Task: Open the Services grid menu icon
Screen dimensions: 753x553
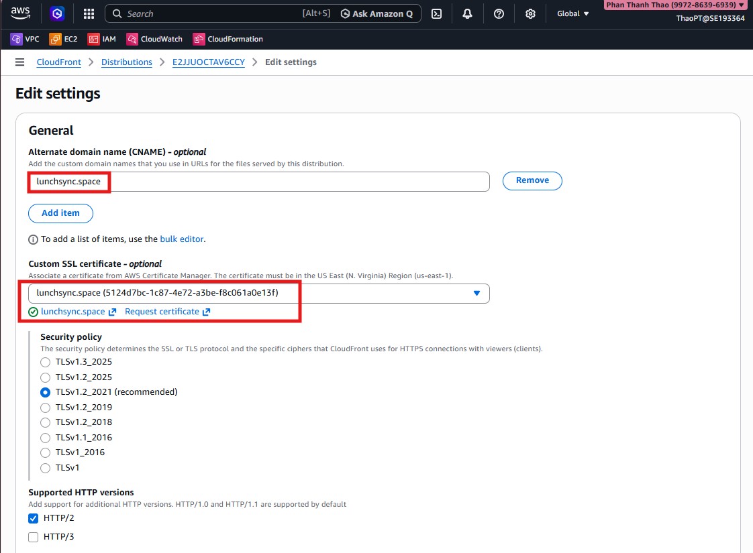Action: pos(89,13)
